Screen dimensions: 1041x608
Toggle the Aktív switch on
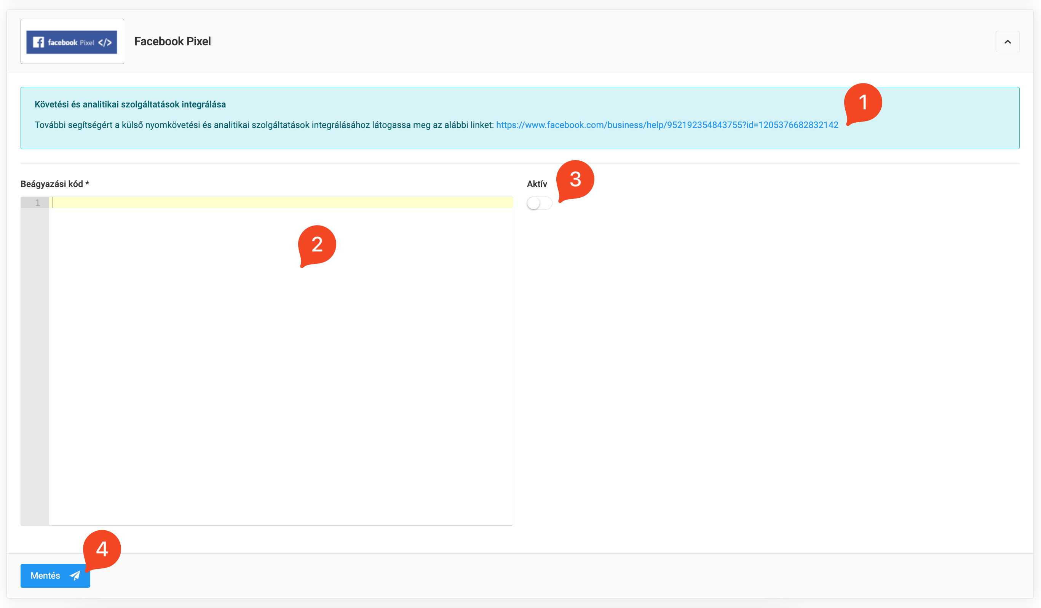point(539,203)
